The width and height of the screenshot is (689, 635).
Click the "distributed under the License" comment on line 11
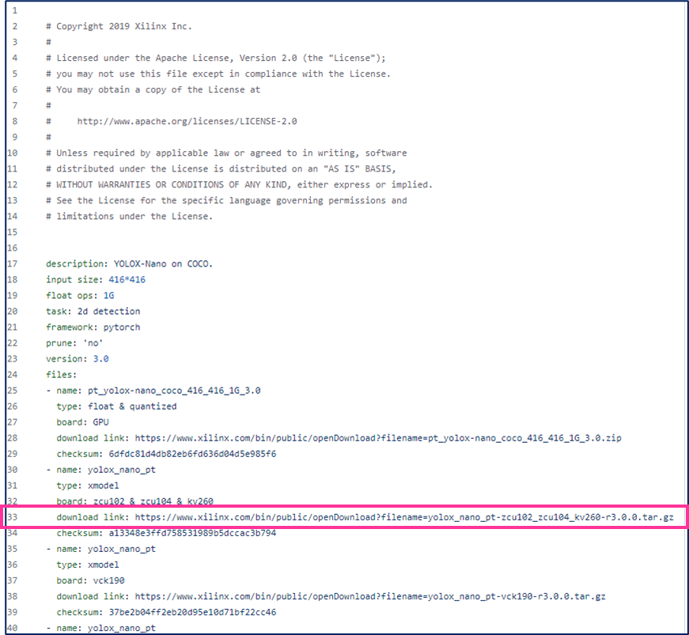[x=221, y=168]
